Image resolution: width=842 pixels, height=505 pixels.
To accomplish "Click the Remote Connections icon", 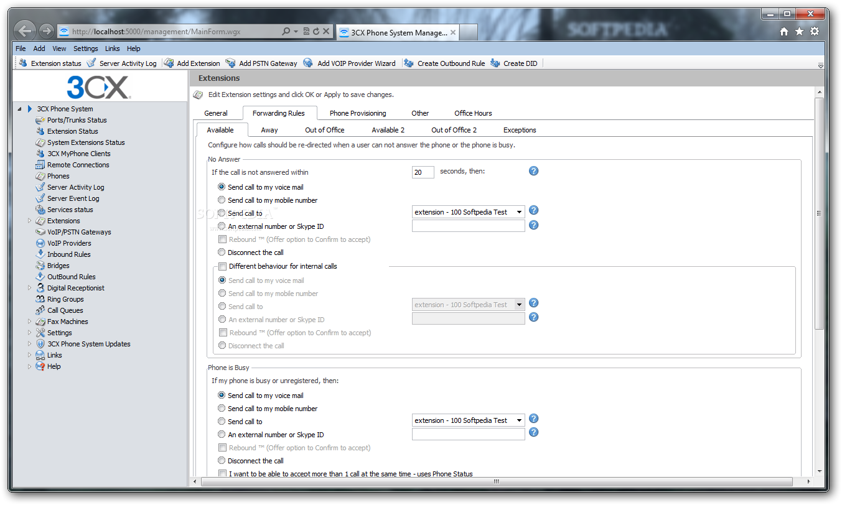I will (40, 165).
